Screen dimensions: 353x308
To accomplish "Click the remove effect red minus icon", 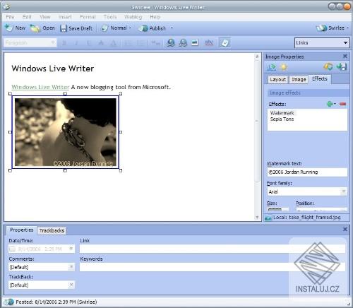I will pyautogui.click(x=343, y=104).
